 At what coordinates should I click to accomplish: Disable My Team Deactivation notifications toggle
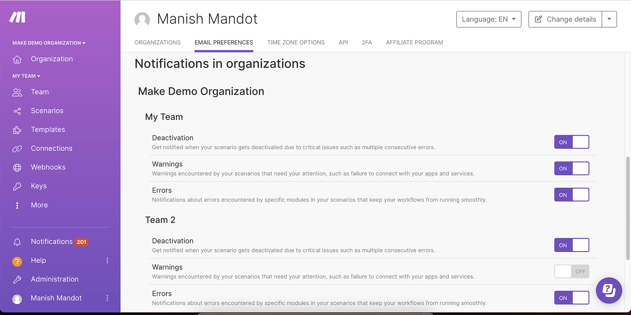[x=572, y=142]
